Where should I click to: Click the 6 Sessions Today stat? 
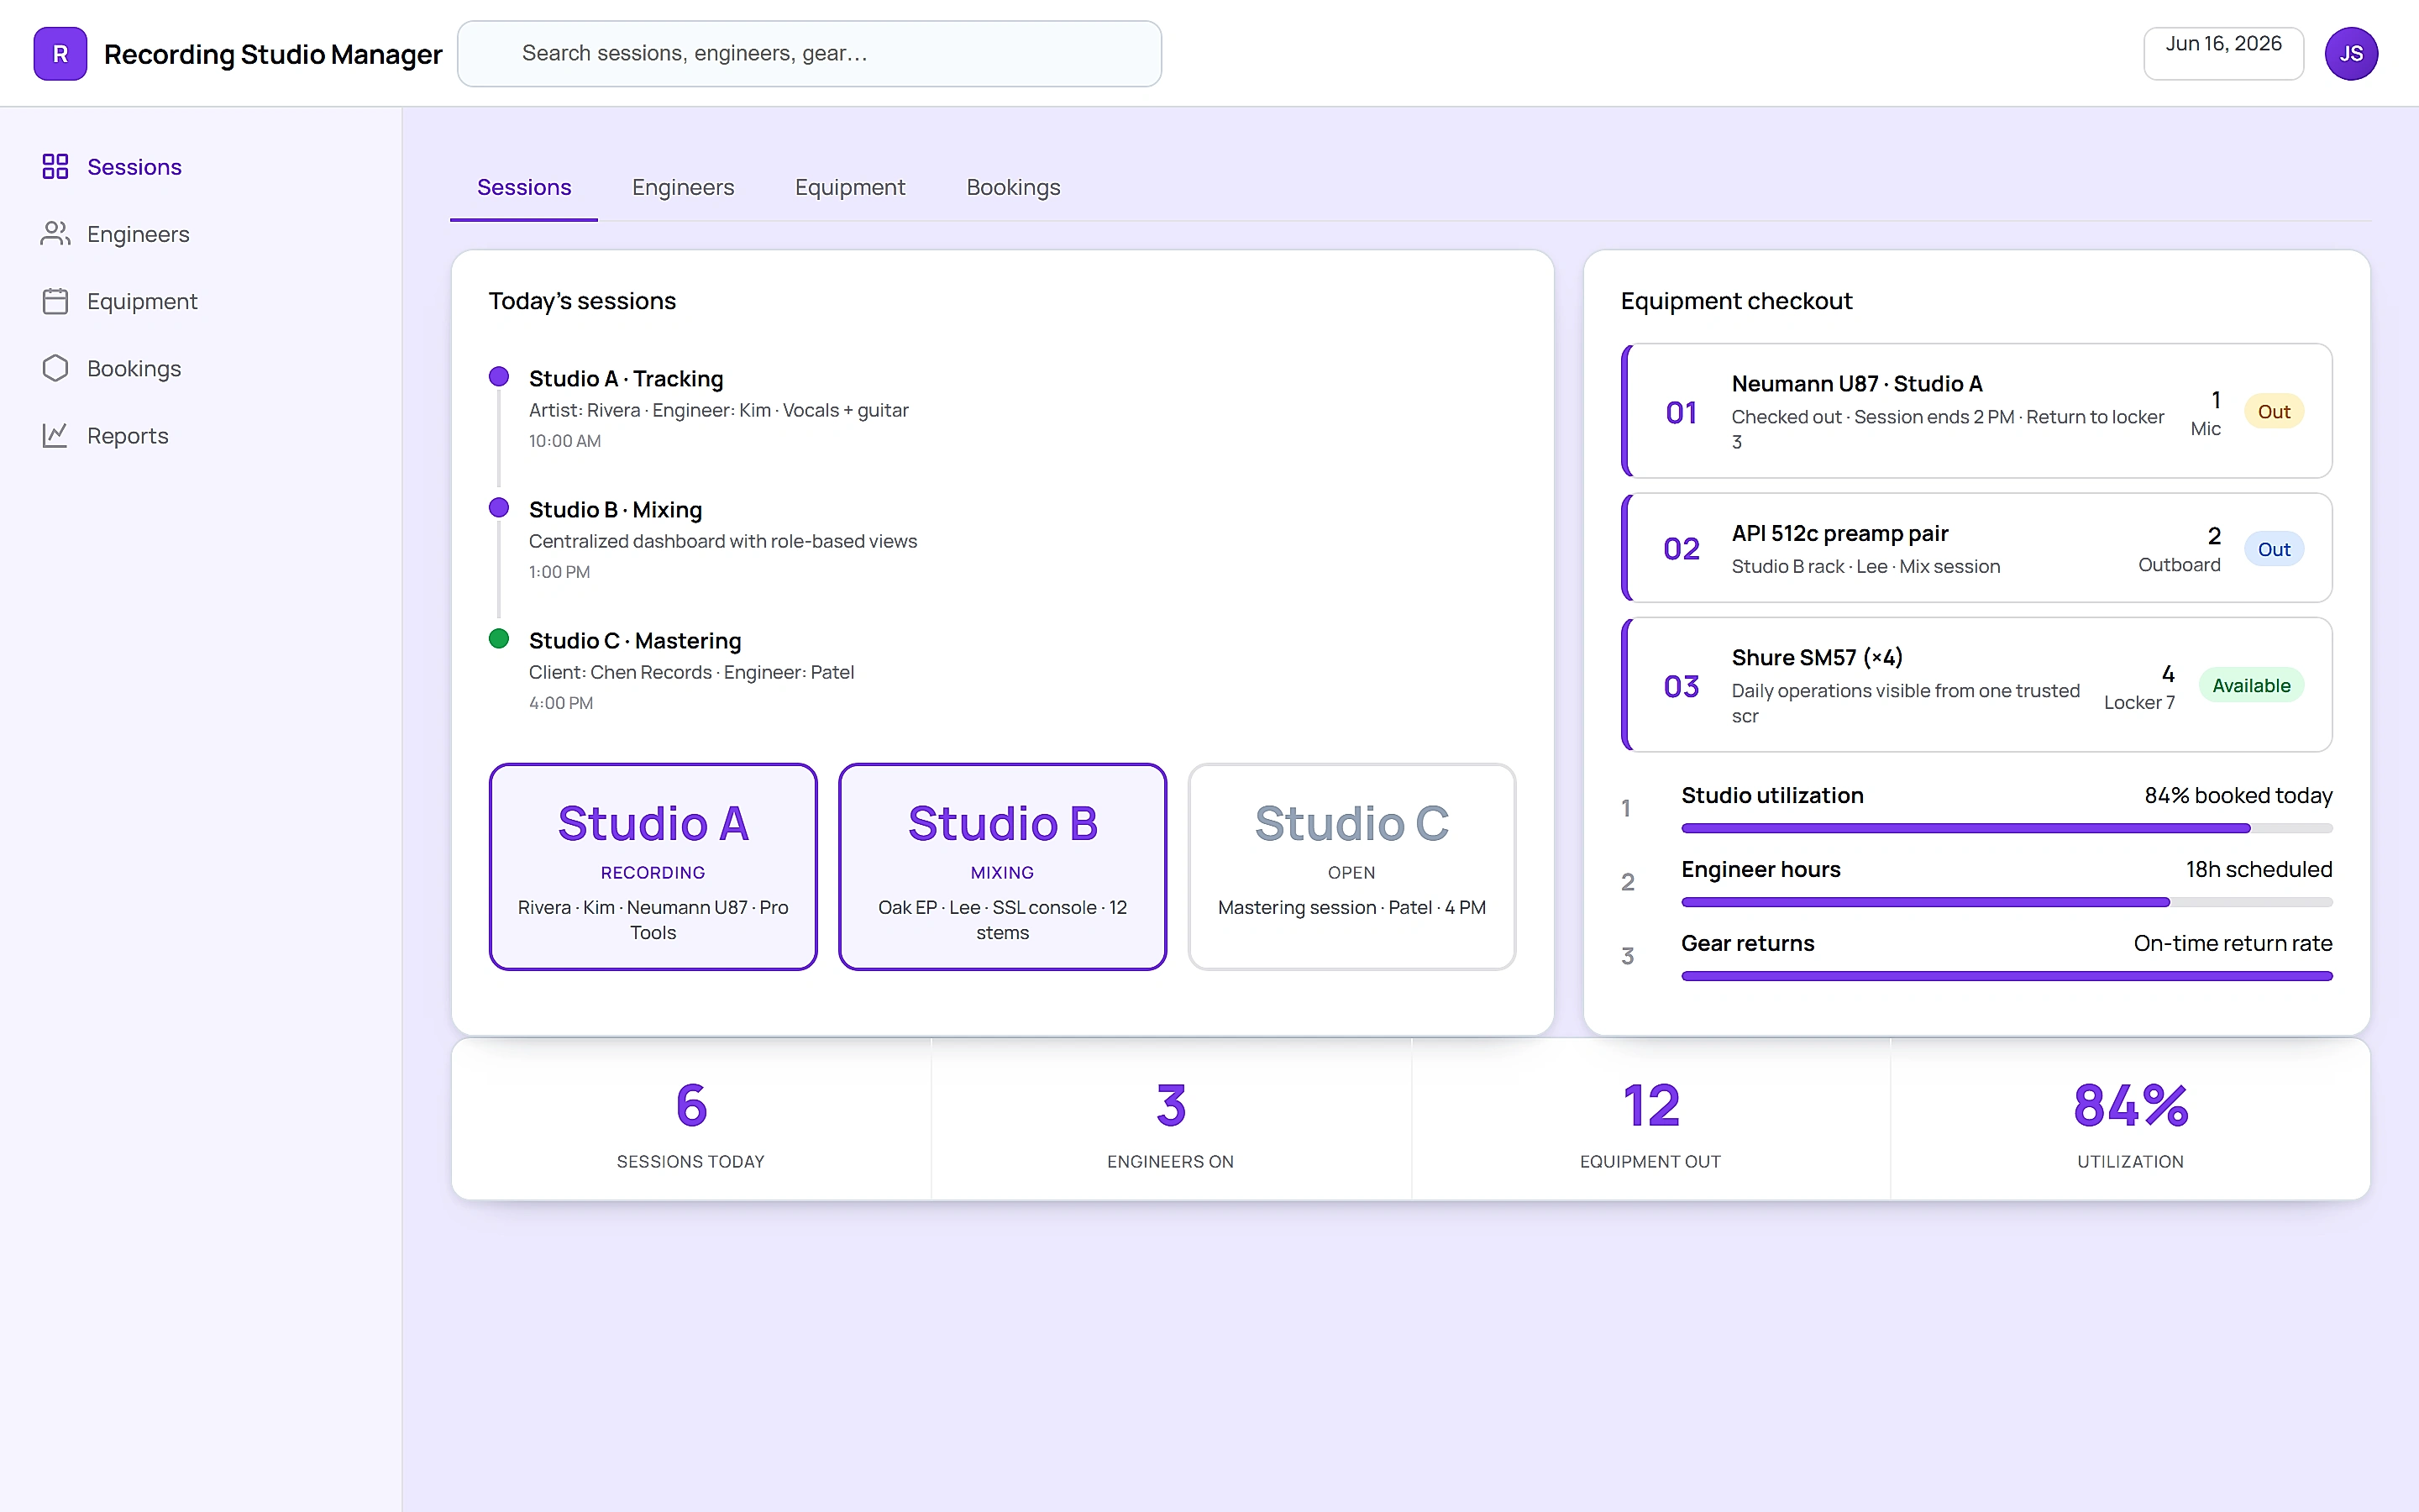[690, 1120]
